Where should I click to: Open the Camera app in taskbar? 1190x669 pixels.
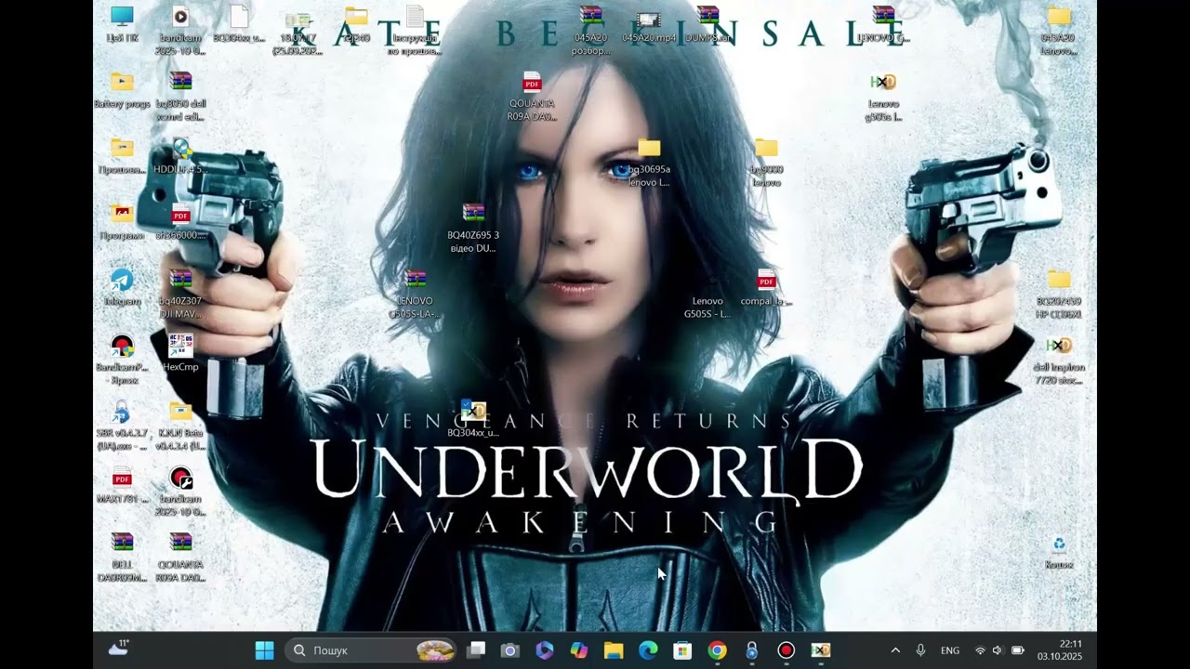[x=509, y=650]
